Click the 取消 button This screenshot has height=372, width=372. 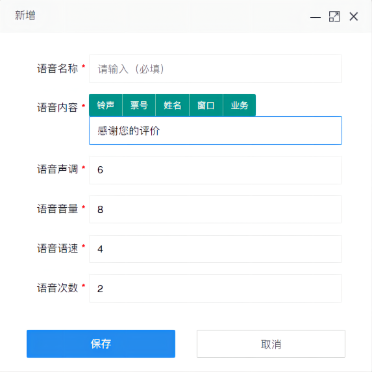[271, 343]
